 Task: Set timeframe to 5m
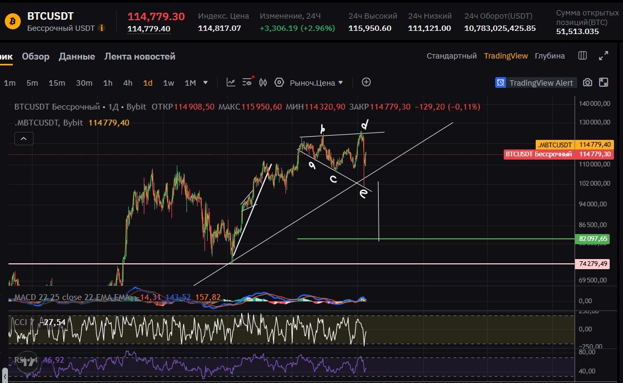(32, 82)
